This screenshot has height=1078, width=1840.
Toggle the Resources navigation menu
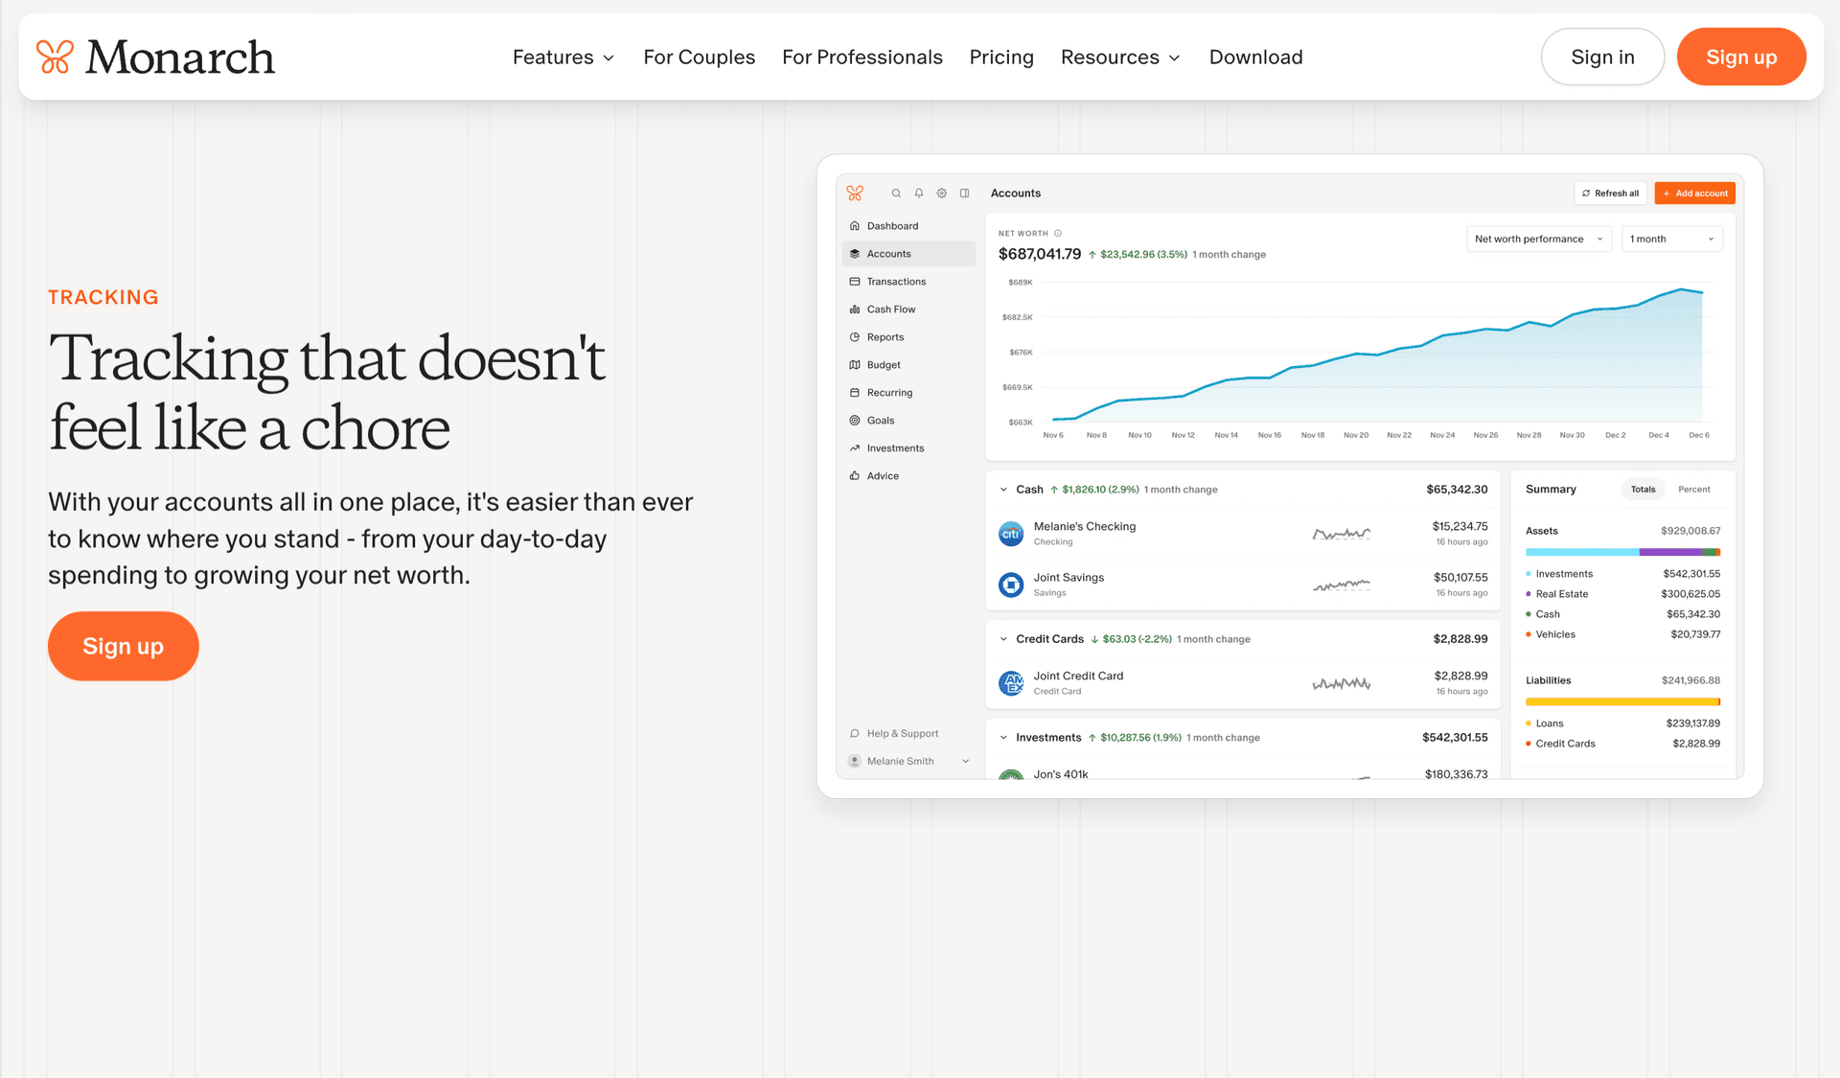pyautogui.click(x=1120, y=57)
